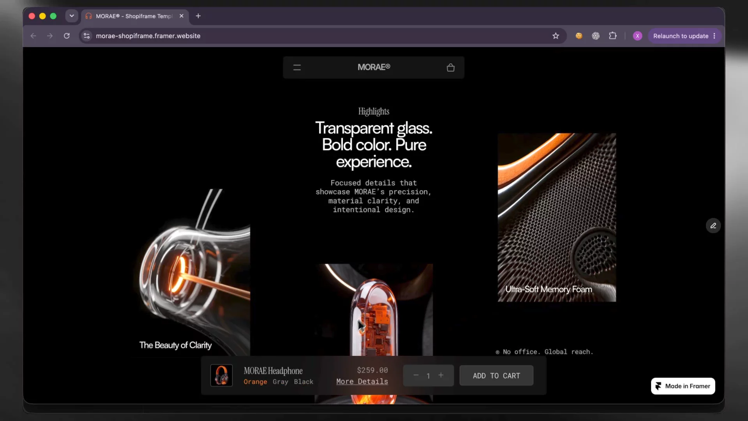The width and height of the screenshot is (748, 421).
Task: Select the Orange color option
Action: (256, 382)
